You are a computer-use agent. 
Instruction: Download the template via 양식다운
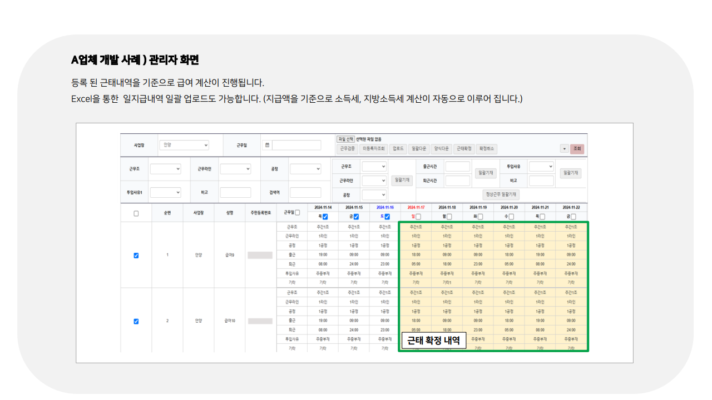click(441, 148)
